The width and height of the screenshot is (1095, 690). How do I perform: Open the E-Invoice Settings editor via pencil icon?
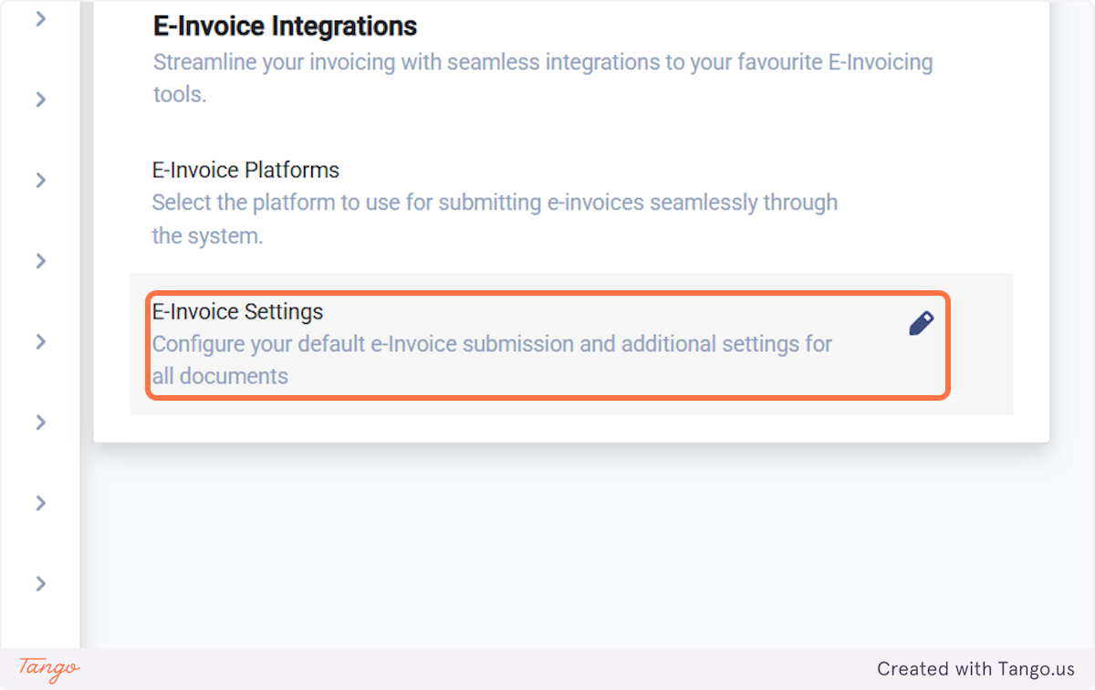point(922,323)
